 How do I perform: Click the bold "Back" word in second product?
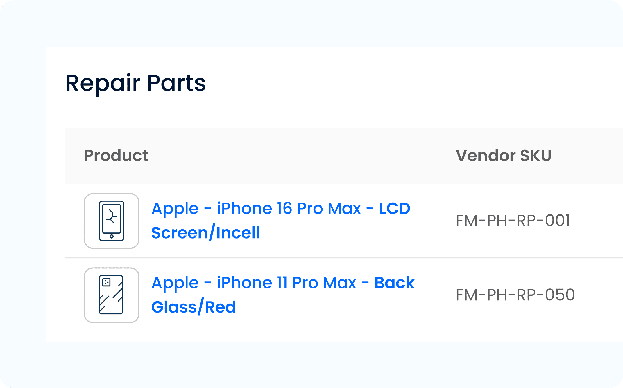pos(394,283)
